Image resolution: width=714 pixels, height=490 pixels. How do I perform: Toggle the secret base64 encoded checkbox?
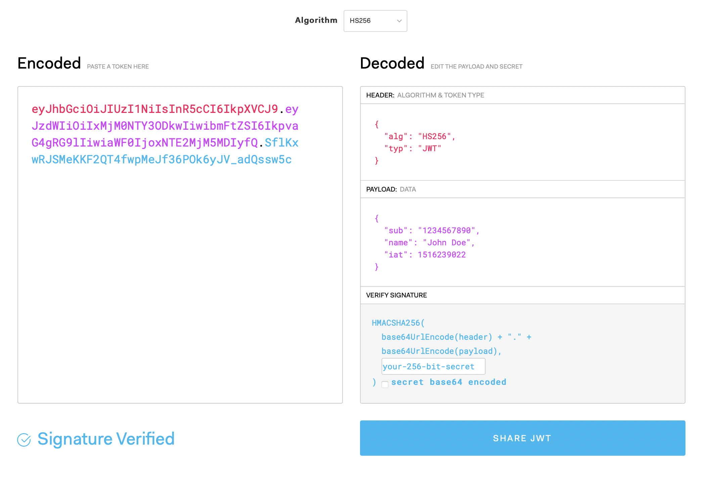click(385, 384)
